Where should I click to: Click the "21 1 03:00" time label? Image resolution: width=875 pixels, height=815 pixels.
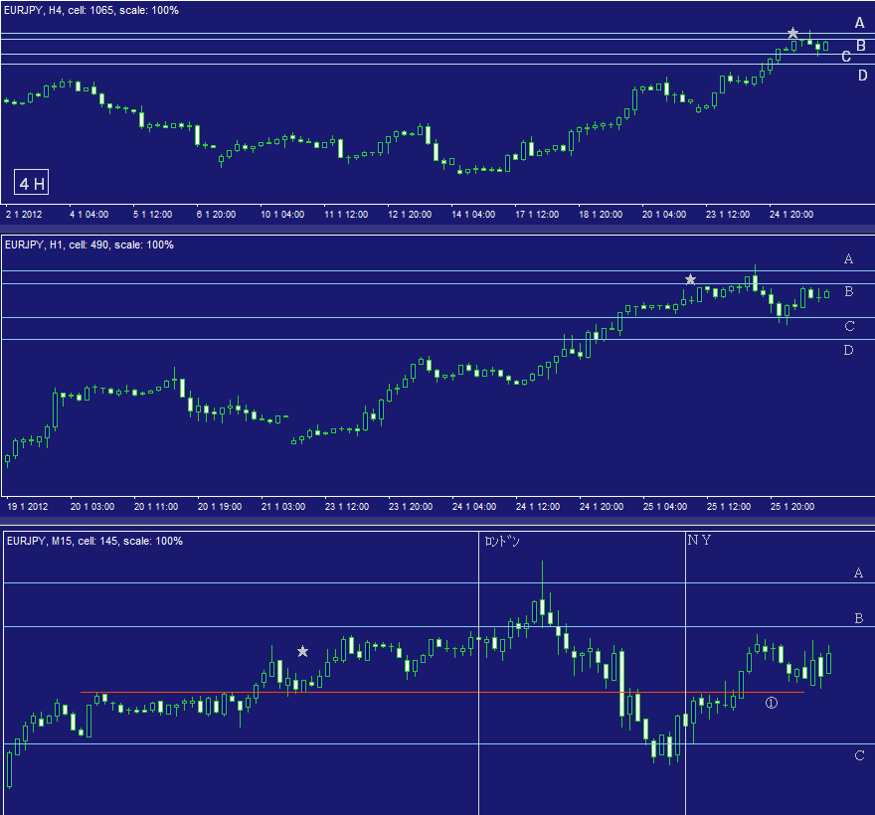[x=283, y=507]
